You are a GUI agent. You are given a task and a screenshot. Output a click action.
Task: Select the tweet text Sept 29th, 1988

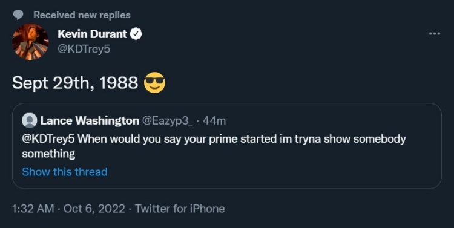click(75, 83)
